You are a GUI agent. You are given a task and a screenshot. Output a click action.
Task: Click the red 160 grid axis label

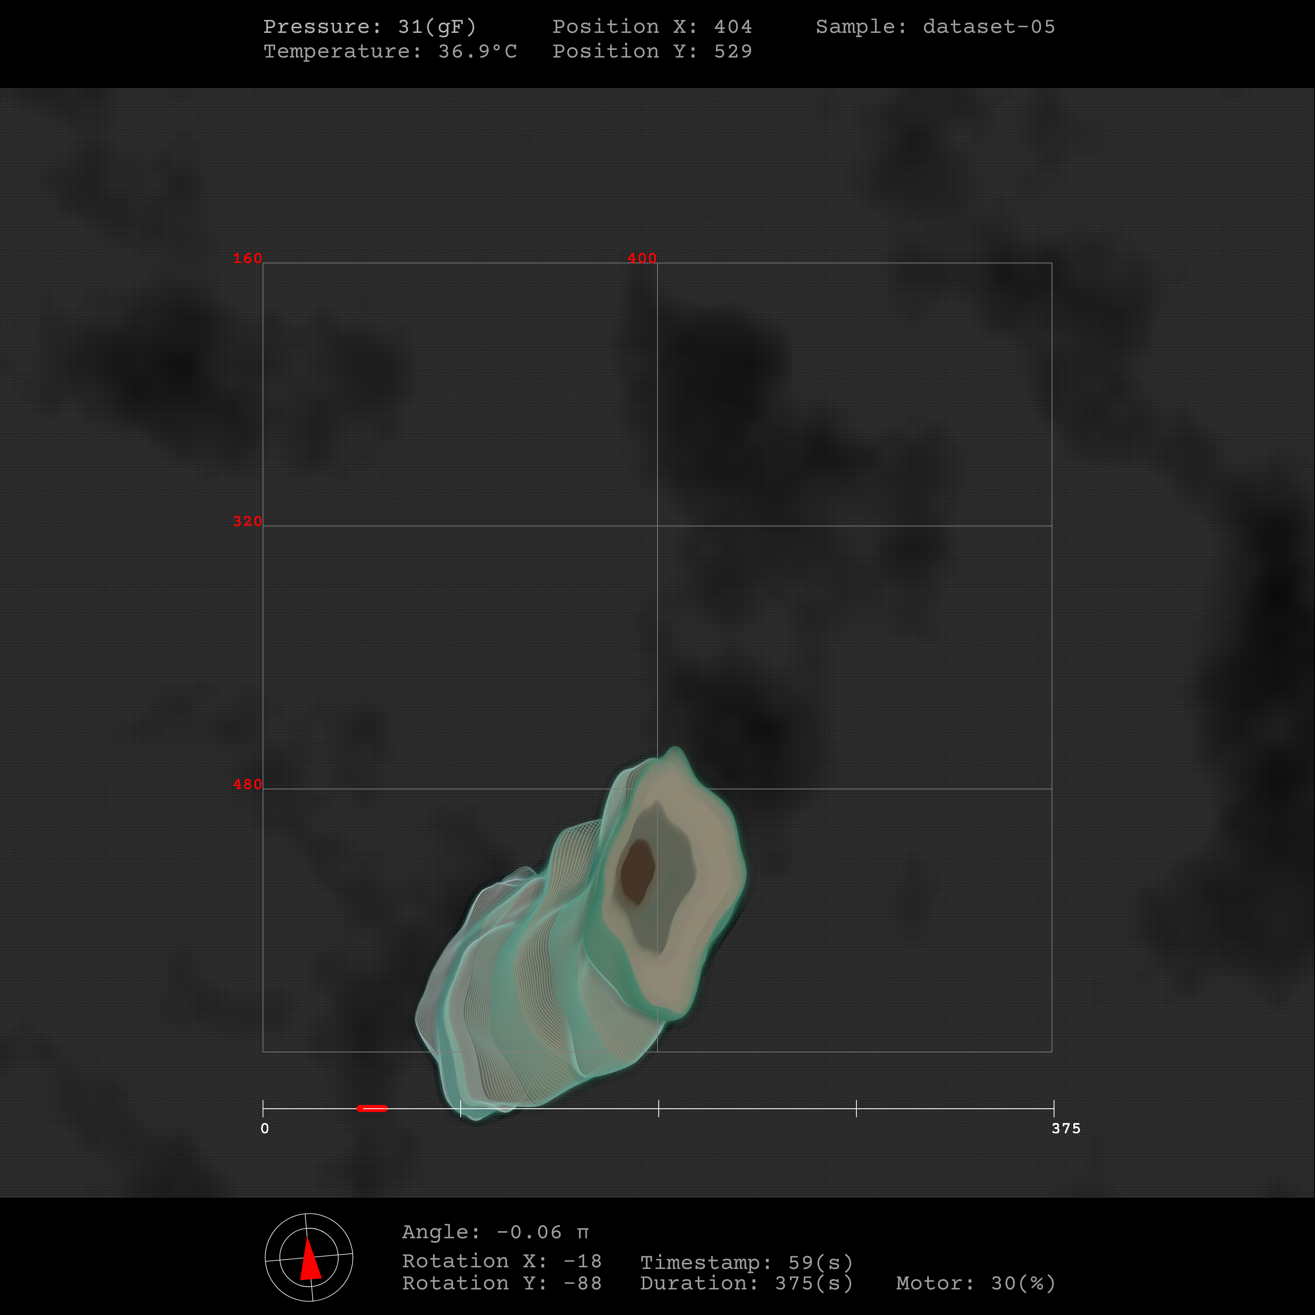click(x=247, y=258)
